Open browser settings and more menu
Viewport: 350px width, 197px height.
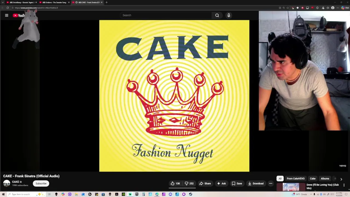coord(338,8)
